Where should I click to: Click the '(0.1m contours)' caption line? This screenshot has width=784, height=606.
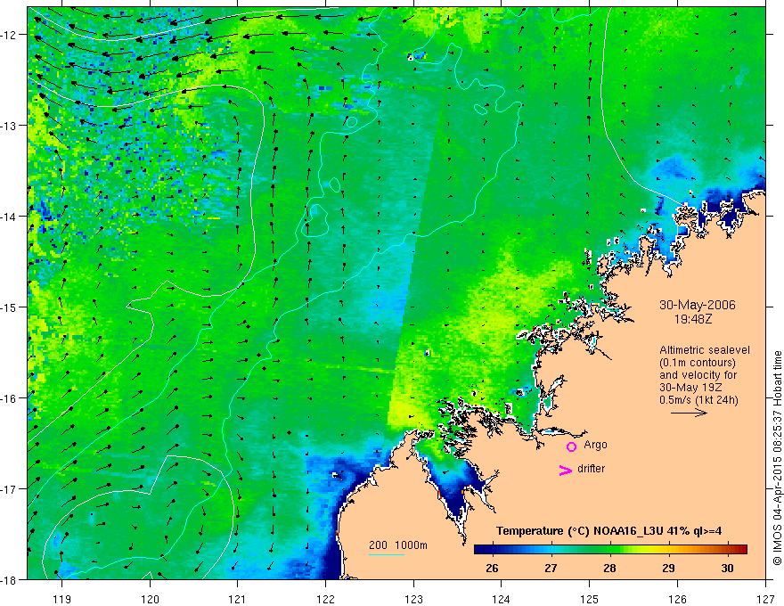[x=698, y=363]
